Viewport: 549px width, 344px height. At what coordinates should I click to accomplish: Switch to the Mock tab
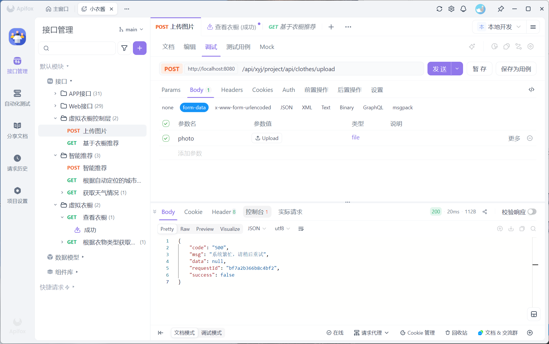point(267,47)
